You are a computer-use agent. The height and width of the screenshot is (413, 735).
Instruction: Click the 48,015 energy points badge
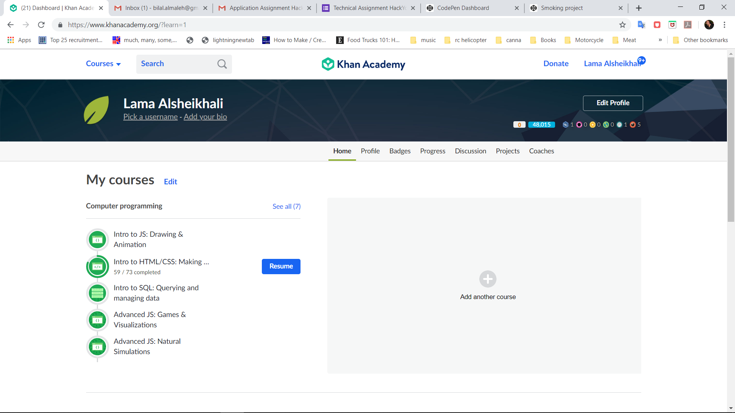[x=541, y=125]
